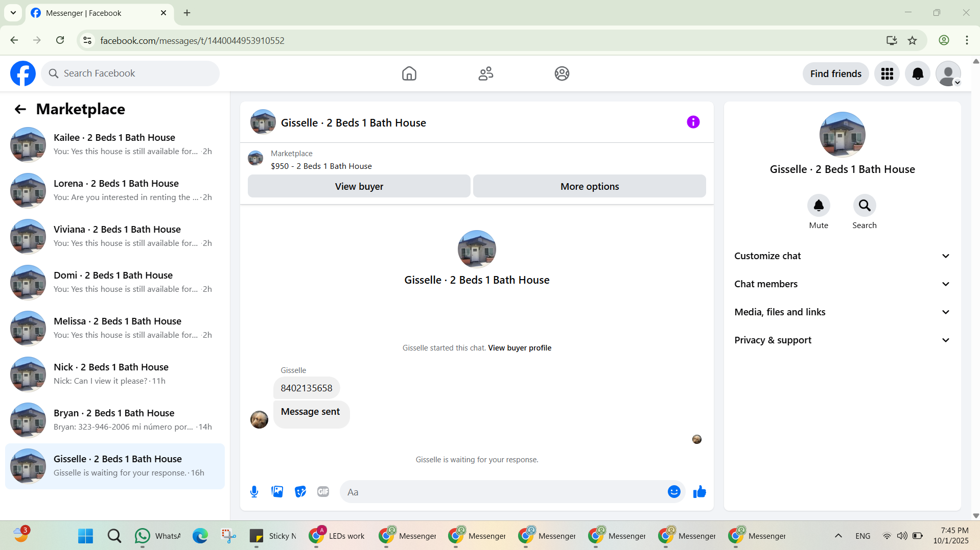Send a thumbs-up like
Image resolution: width=980 pixels, height=550 pixels.
tap(699, 492)
